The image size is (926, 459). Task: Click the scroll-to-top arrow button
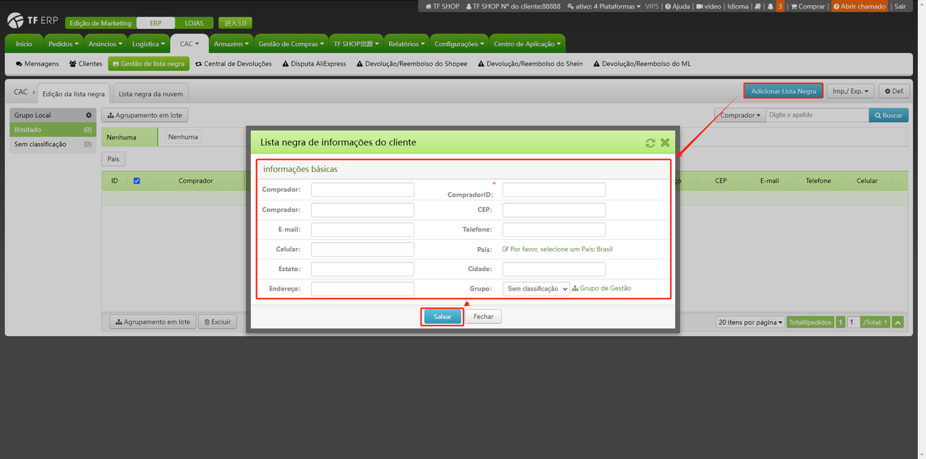898,322
